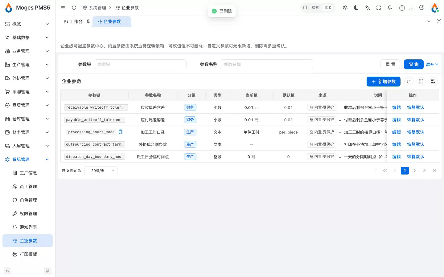Viewport: 444px width, 277px height.
Task: Open 员工管理 in the sidebar
Action: 27,187
